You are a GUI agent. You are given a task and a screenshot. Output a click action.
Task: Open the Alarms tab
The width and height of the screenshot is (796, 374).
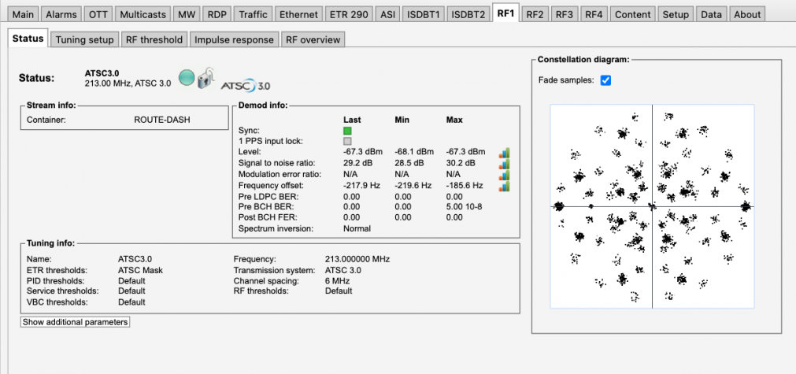coord(61,14)
